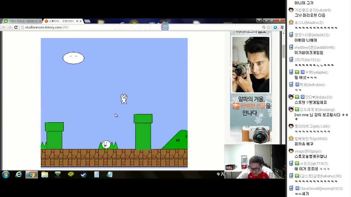
Task: Open File Explorer from taskbar
Action: pyautogui.click(x=45, y=174)
